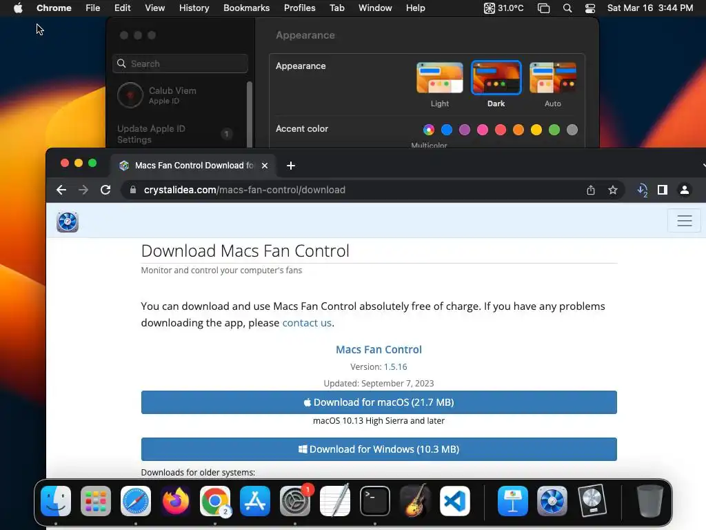Select Light appearance thumbnail
This screenshot has height=530, width=706.
coord(439,79)
